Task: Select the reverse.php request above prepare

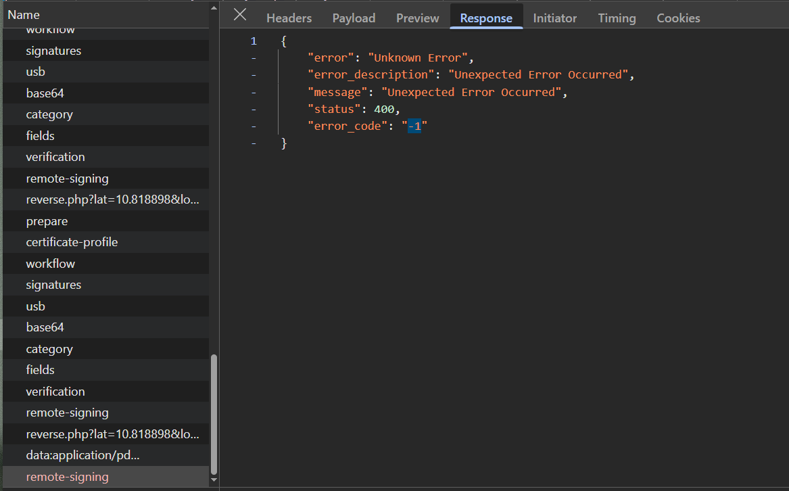Action: [x=105, y=200]
